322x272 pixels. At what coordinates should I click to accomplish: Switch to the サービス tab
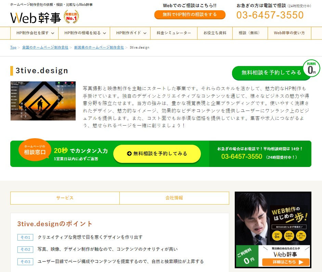65,198
